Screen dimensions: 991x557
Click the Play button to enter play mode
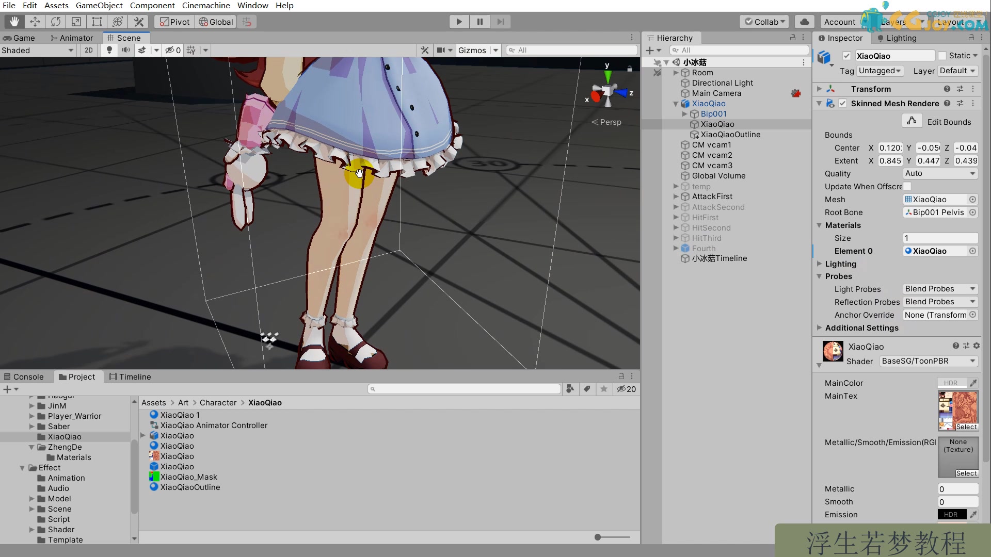(x=458, y=22)
